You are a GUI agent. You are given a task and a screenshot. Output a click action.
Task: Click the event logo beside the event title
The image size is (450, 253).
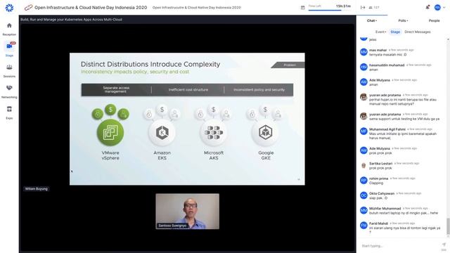pyautogui.click(x=28, y=8)
